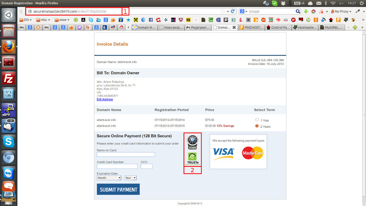Click the search magnifier icon in Google box
This screenshot has width=366, height=206.
pyautogui.click(x=298, y=11)
